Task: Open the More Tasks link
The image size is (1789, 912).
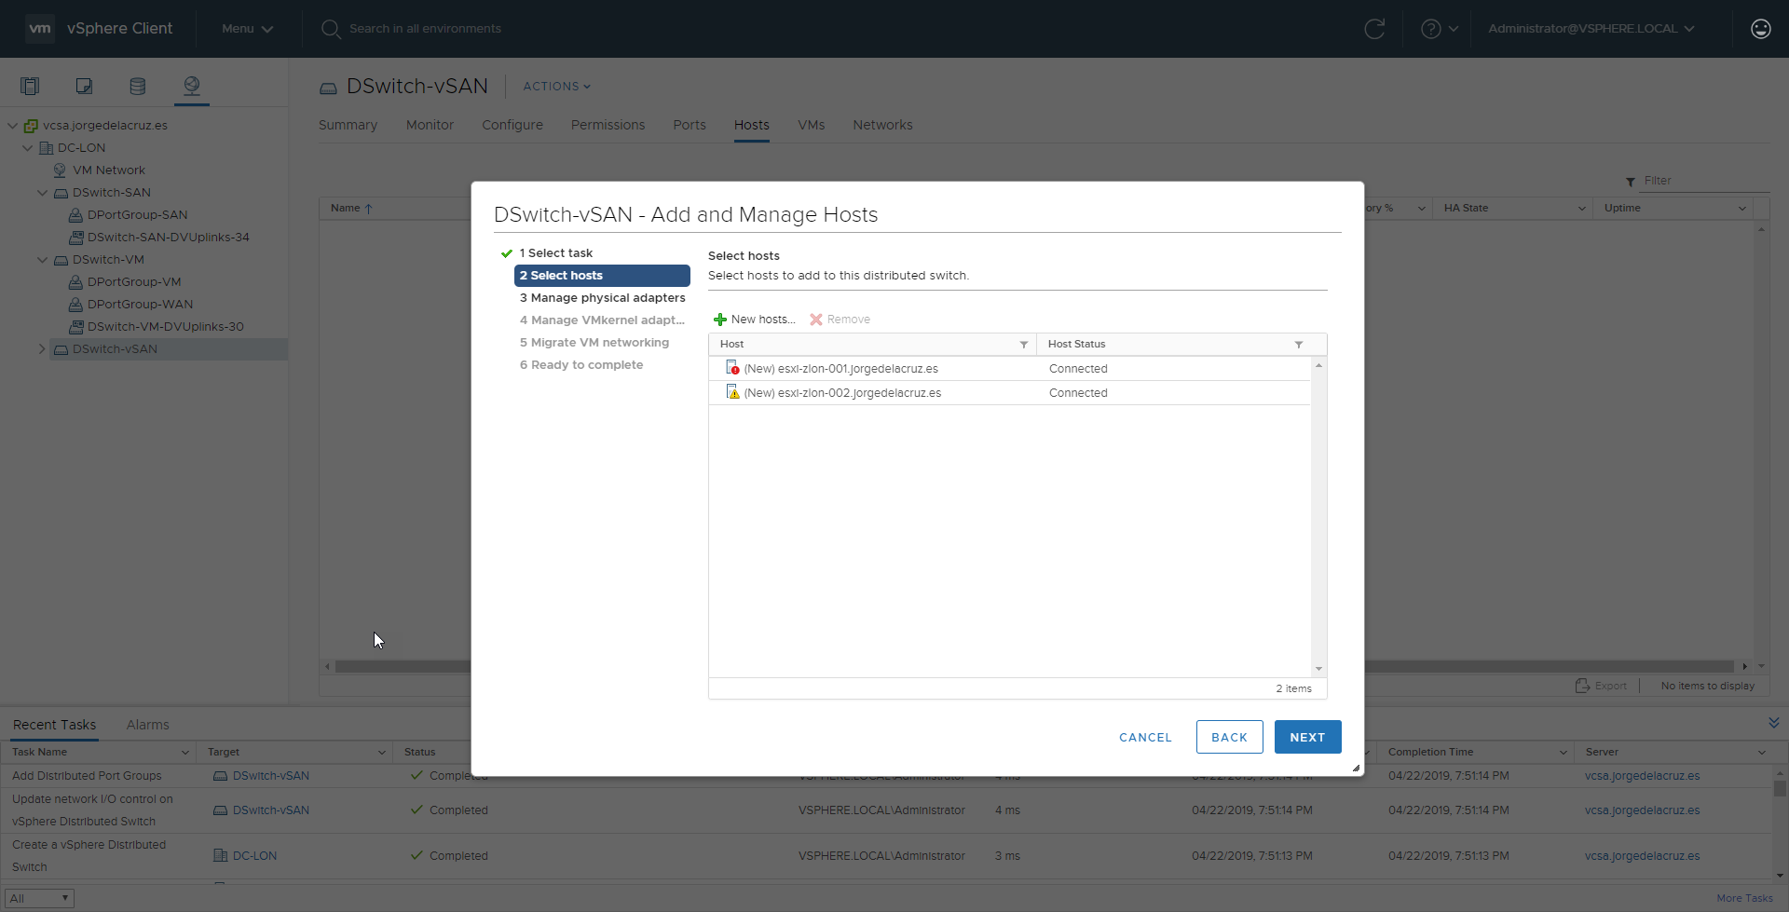Action: pos(1744,898)
